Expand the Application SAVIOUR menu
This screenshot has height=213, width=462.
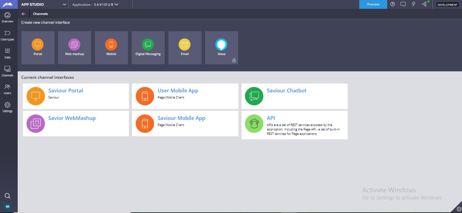tap(116, 4)
